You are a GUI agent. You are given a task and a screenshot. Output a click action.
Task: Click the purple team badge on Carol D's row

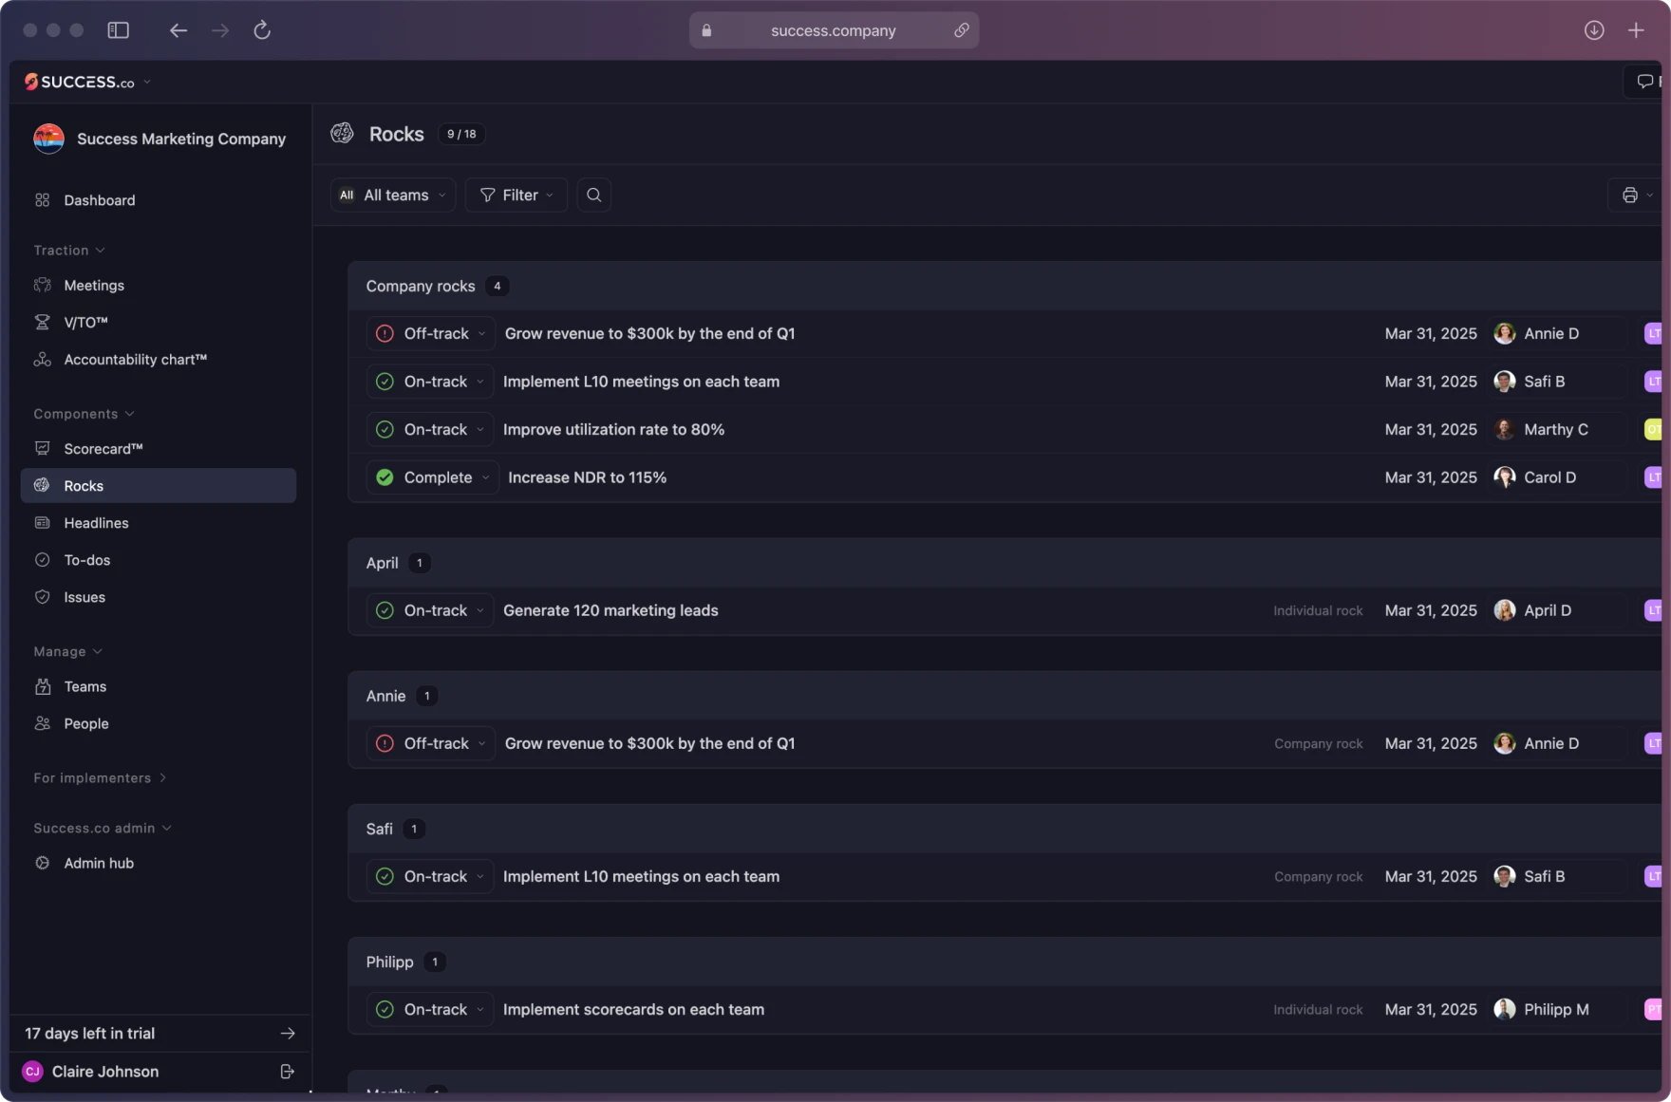[1653, 477]
